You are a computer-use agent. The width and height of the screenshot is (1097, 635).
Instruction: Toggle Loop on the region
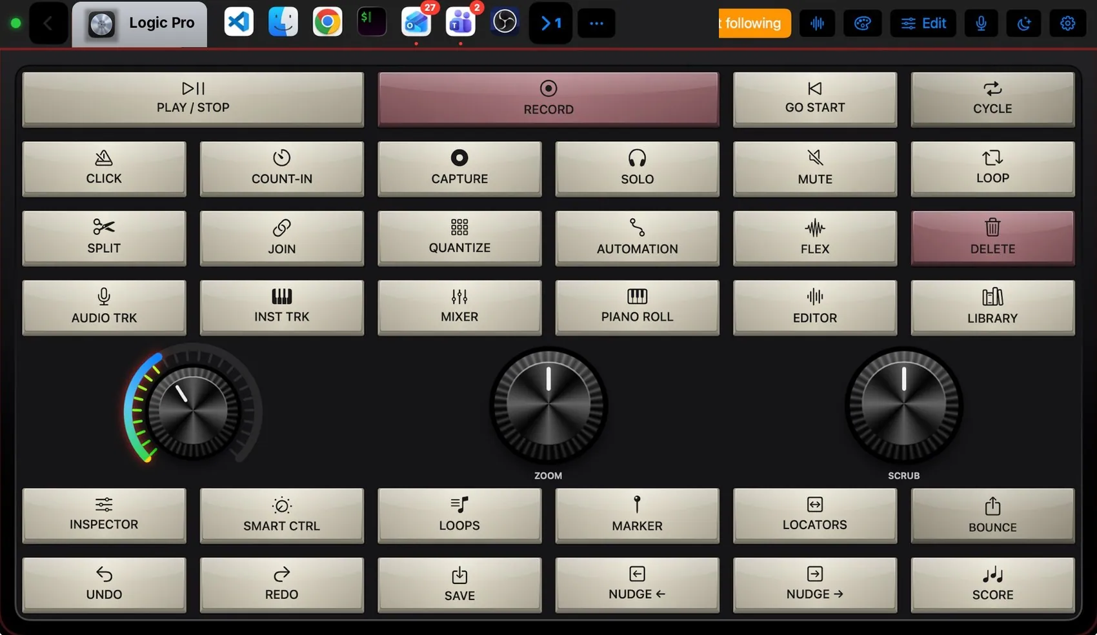click(992, 168)
